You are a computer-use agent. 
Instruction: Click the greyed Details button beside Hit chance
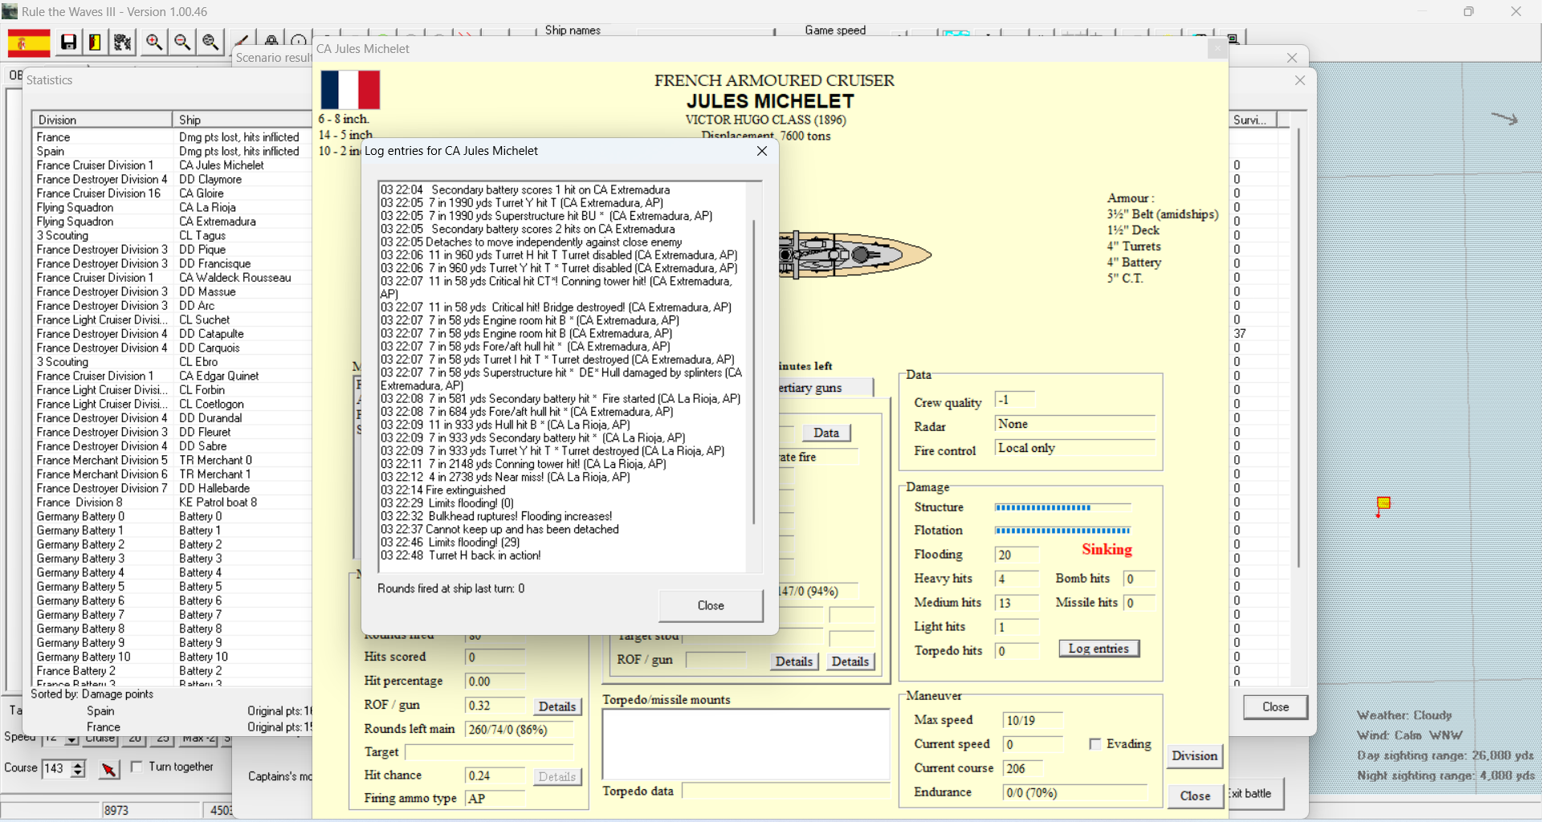pyautogui.click(x=557, y=777)
